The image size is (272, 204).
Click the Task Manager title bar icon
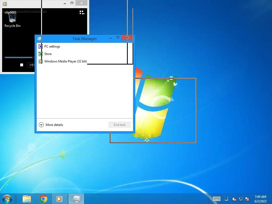tap(39, 39)
